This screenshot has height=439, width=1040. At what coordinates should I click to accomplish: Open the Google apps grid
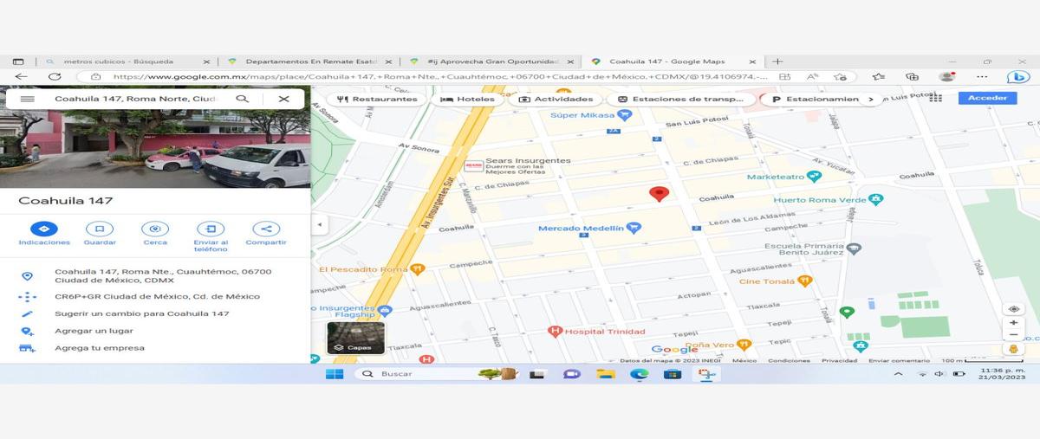935,98
